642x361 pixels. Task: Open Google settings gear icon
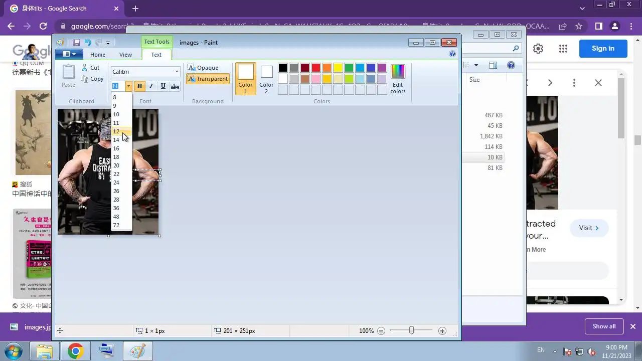538,49
